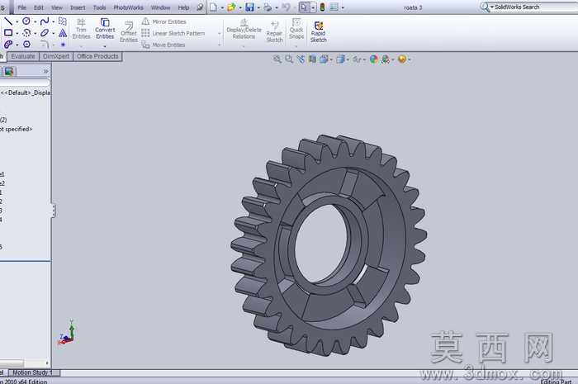This screenshot has width=578, height=384.
Task: Switch to the DimXpert tab
Action: pos(56,56)
